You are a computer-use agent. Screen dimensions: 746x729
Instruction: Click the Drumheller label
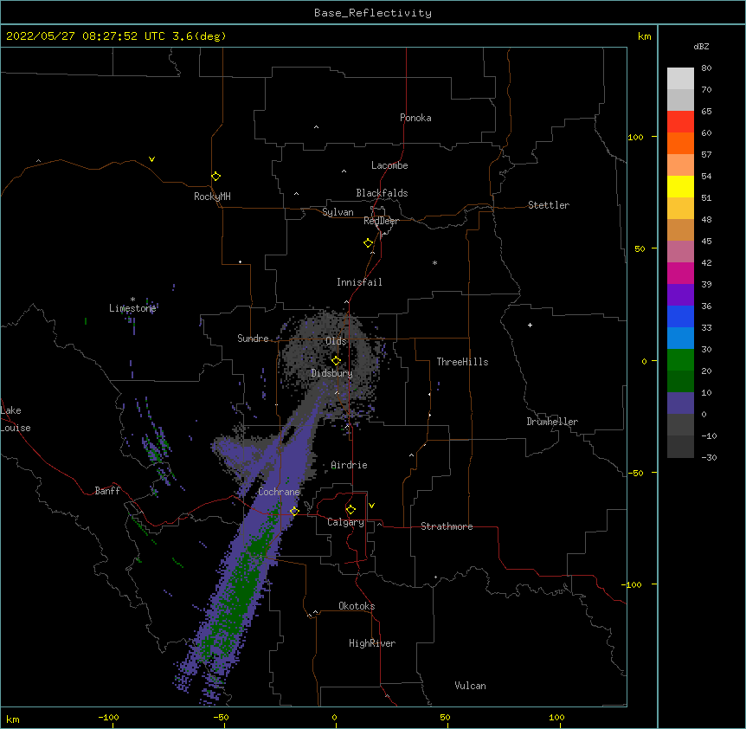[552, 422]
